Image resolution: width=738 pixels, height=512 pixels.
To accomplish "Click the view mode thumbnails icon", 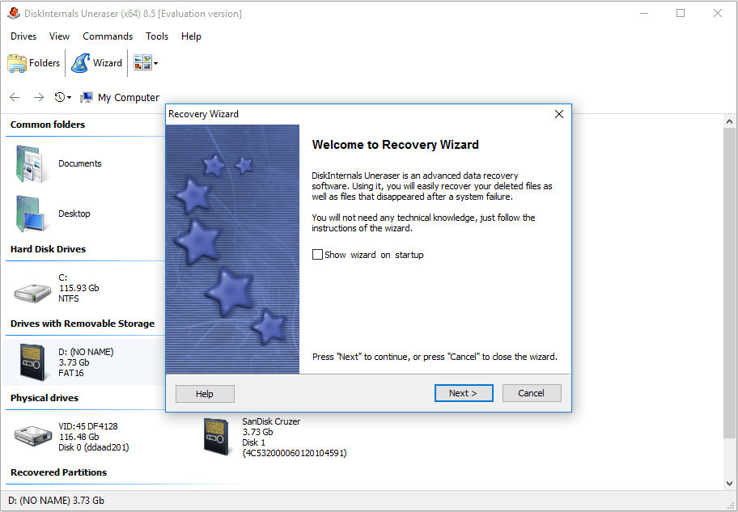I will pyautogui.click(x=142, y=63).
